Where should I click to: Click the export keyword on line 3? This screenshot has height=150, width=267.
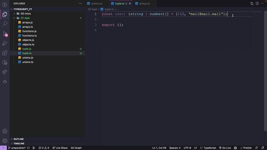[108, 25]
